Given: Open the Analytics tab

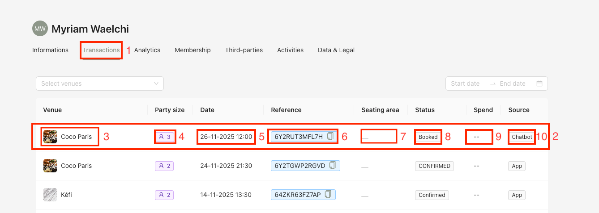Looking at the screenshot, I should [x=147, y=50].
